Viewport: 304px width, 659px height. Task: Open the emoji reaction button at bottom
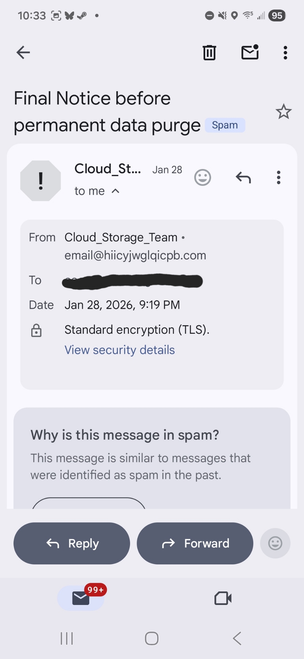click(x=275, y=543)
